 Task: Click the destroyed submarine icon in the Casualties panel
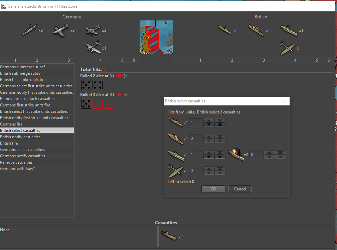[169, 236]
